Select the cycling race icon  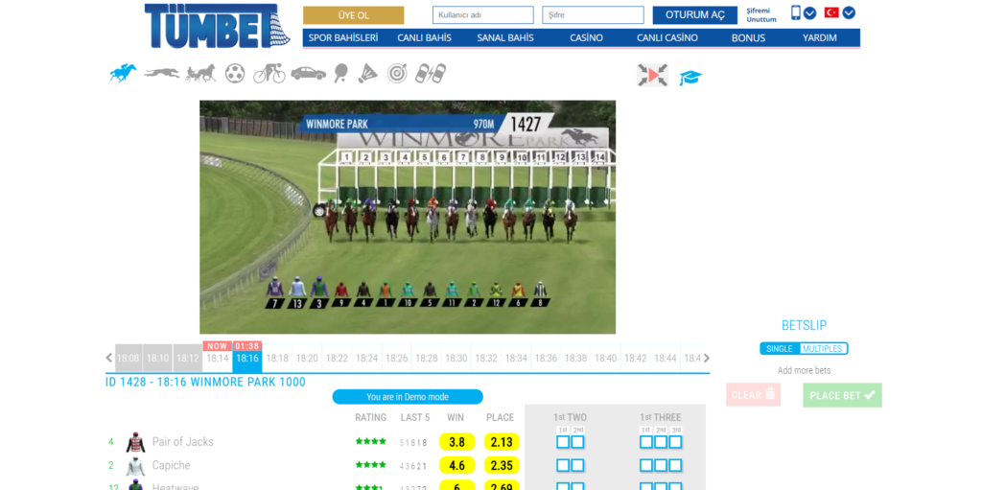point(269,73)
